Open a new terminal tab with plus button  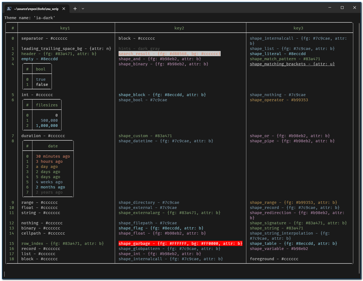click(75, 9)
